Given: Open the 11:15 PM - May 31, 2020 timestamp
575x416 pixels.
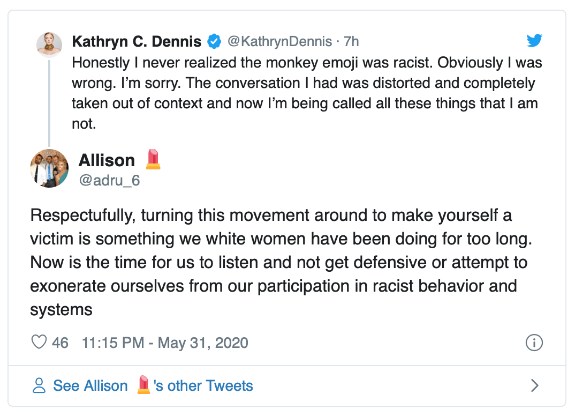Looking at the screenshot, I should click(x=165, y=343).
